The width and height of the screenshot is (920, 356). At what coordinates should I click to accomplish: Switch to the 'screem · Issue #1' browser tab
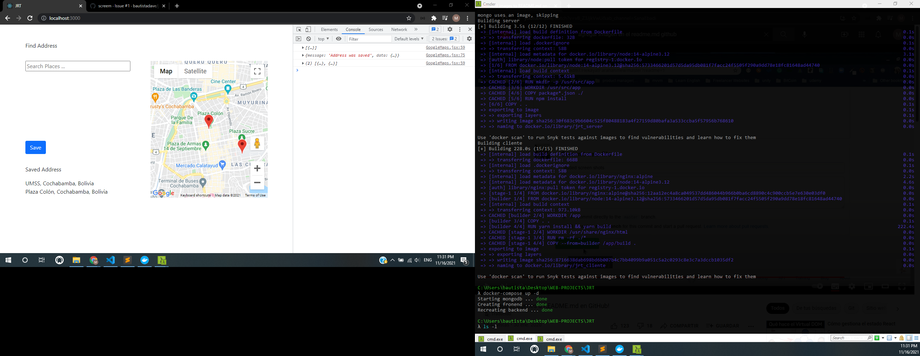[x=127, y=6]
